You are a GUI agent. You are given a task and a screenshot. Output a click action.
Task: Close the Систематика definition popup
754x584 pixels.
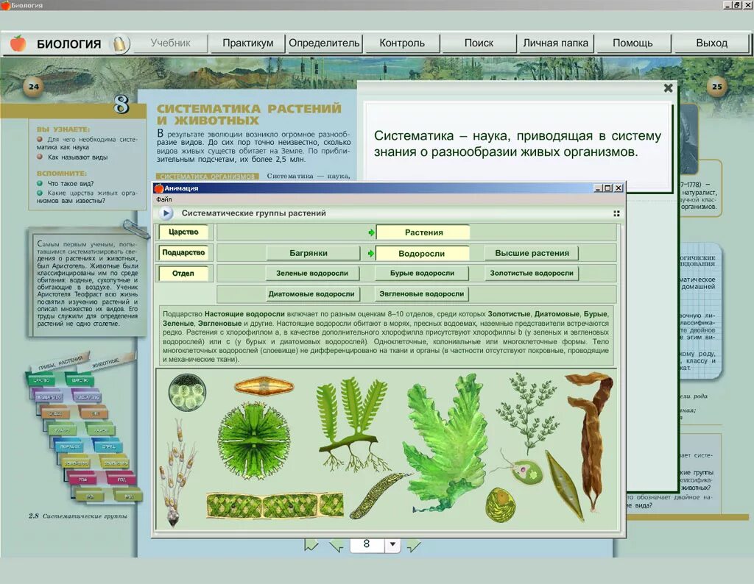(668, 88)
